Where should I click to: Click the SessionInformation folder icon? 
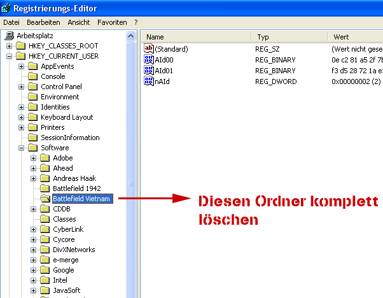pyautogui.click(x=32, y=138)
